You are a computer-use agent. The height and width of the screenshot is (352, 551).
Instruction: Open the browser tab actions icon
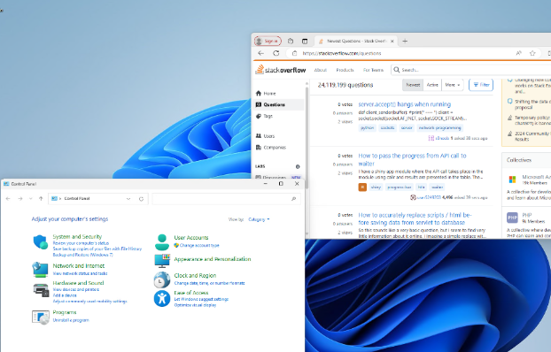[x=305, y=41]
